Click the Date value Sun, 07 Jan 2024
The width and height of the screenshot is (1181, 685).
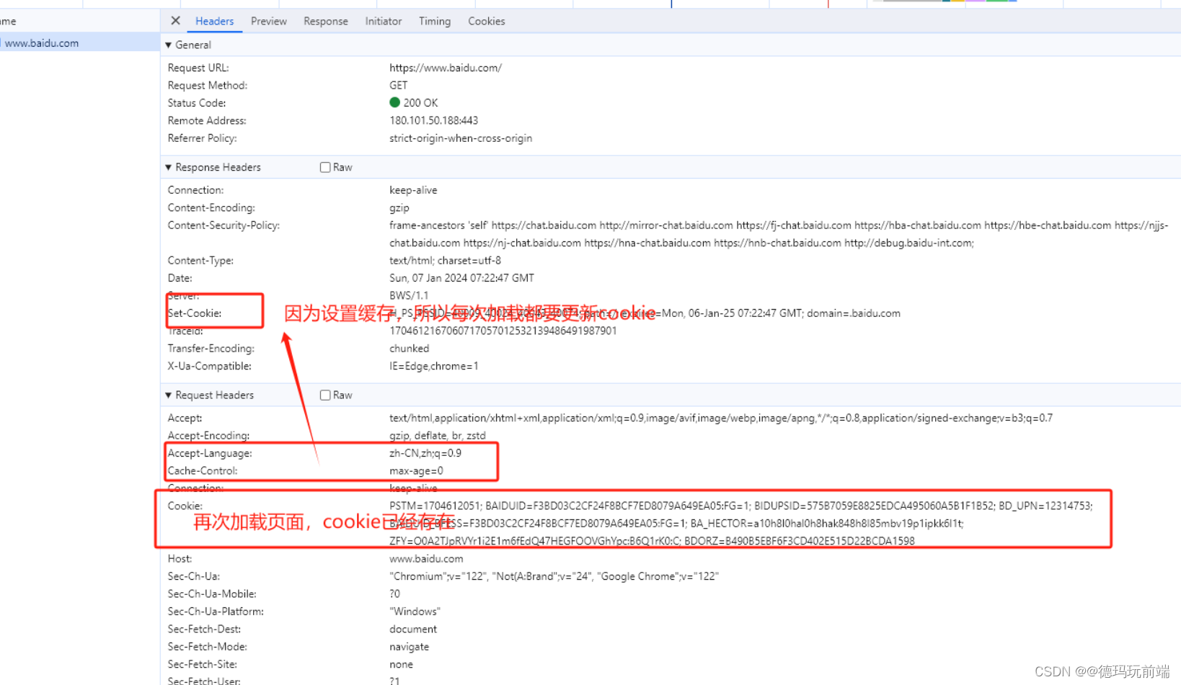[462, 278]
